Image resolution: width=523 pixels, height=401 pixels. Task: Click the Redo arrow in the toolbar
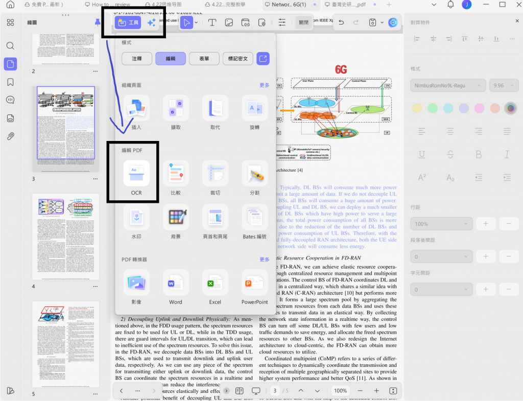click(356, 22)
